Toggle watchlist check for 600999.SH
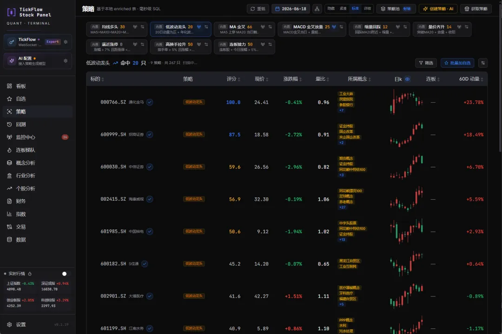Image resolution: width=502 pixels, height=334 pixels. point(150,135)
